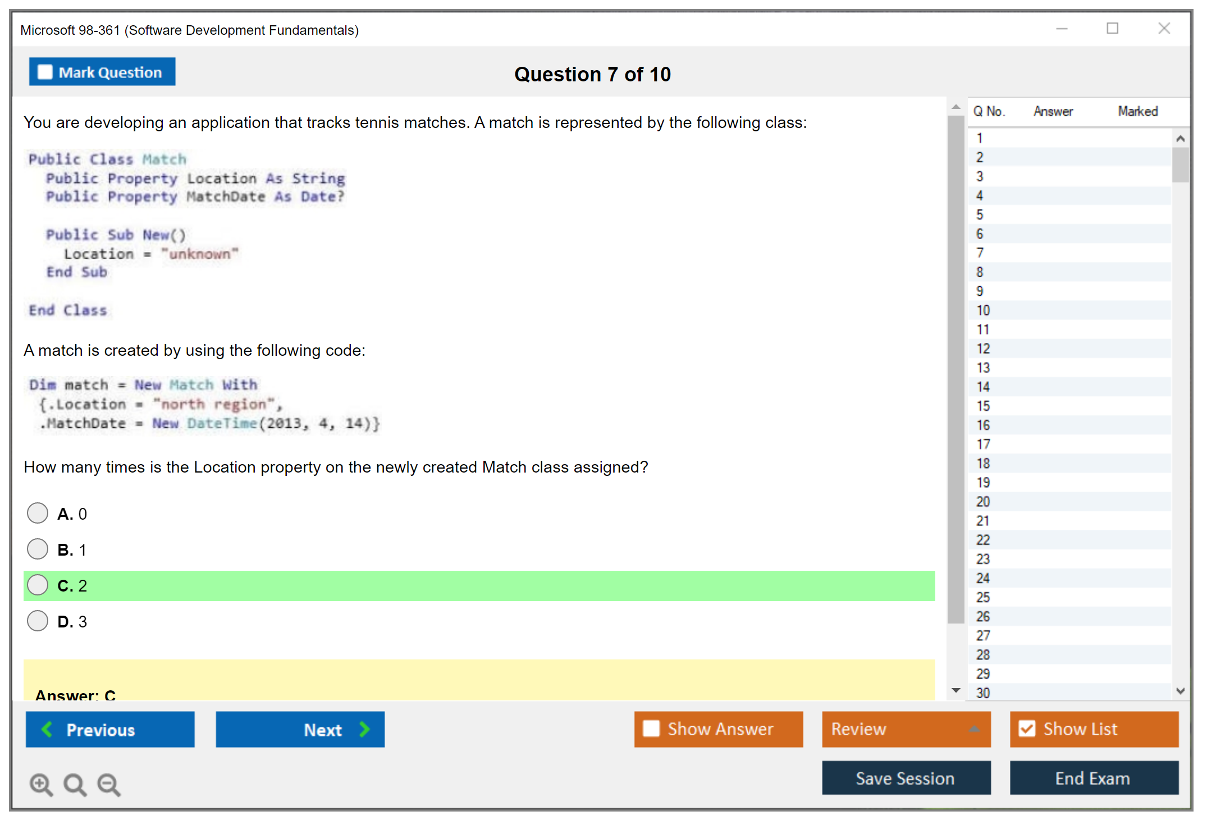Viewport: 1207px width, 825px height.
Task: Click the zoom in magnifier icon
Action: (41, 784)
